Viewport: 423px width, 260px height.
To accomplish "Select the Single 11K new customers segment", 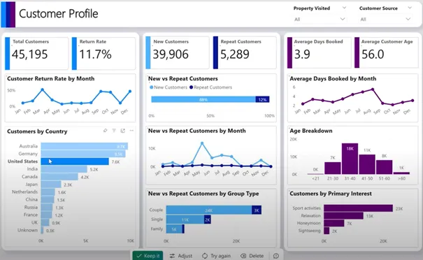I will pos(185,219).
